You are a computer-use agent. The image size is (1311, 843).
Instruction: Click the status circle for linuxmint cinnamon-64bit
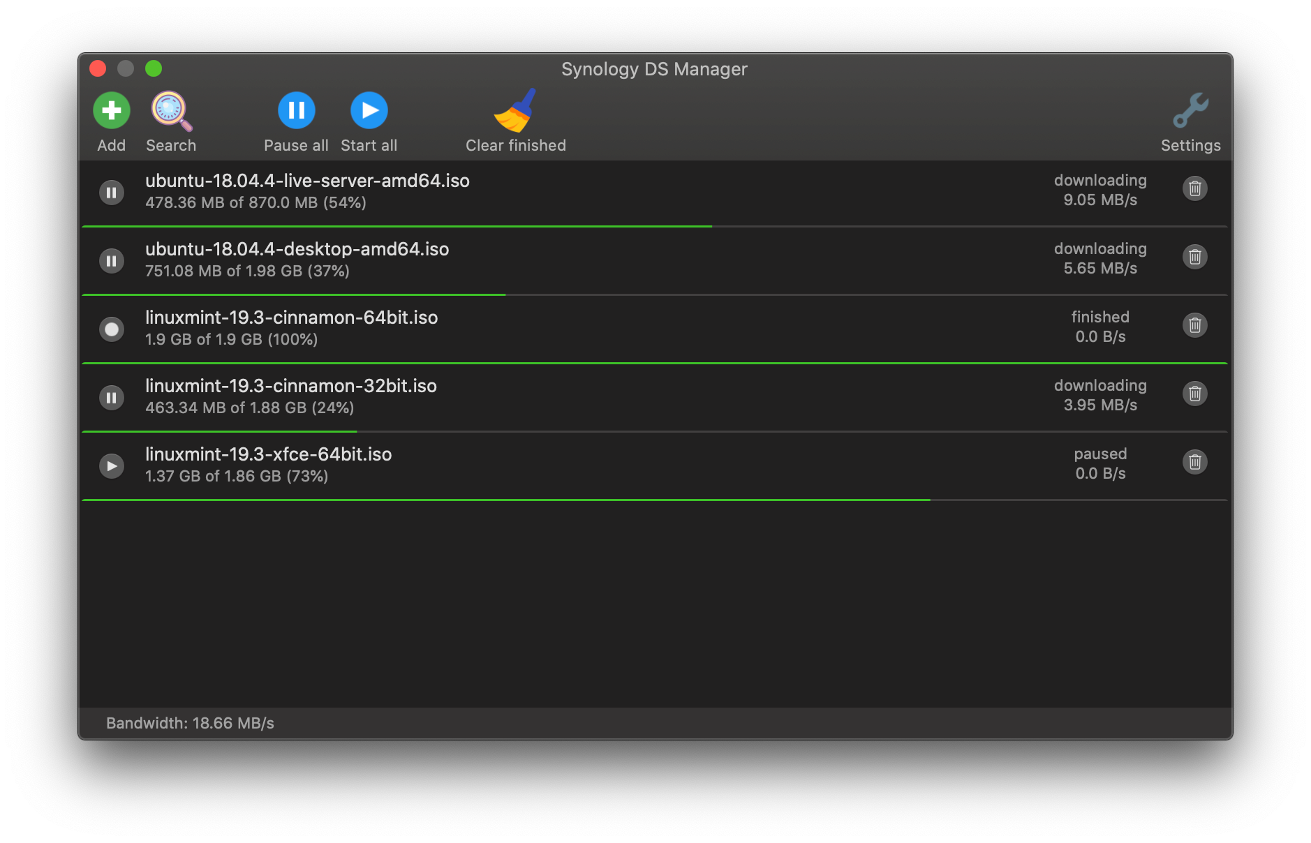click(x=112, y=329)
